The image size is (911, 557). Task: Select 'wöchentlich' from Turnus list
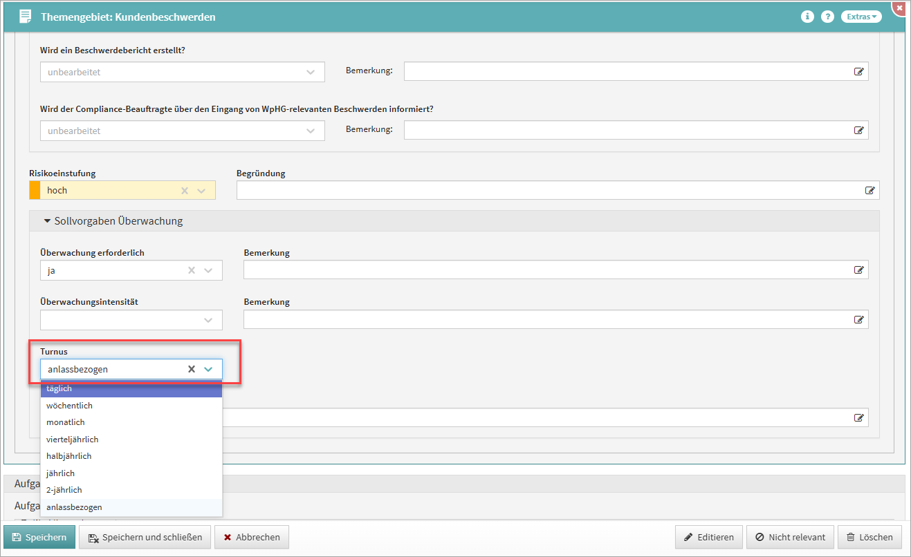point(69,406)
